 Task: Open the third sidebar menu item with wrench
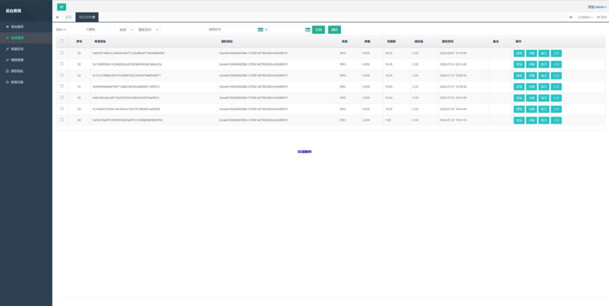18,49
